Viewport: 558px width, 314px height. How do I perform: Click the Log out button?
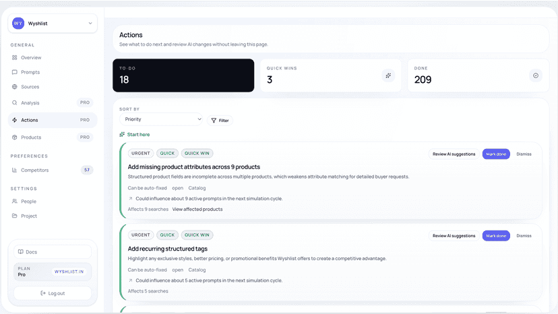point(53,293)
